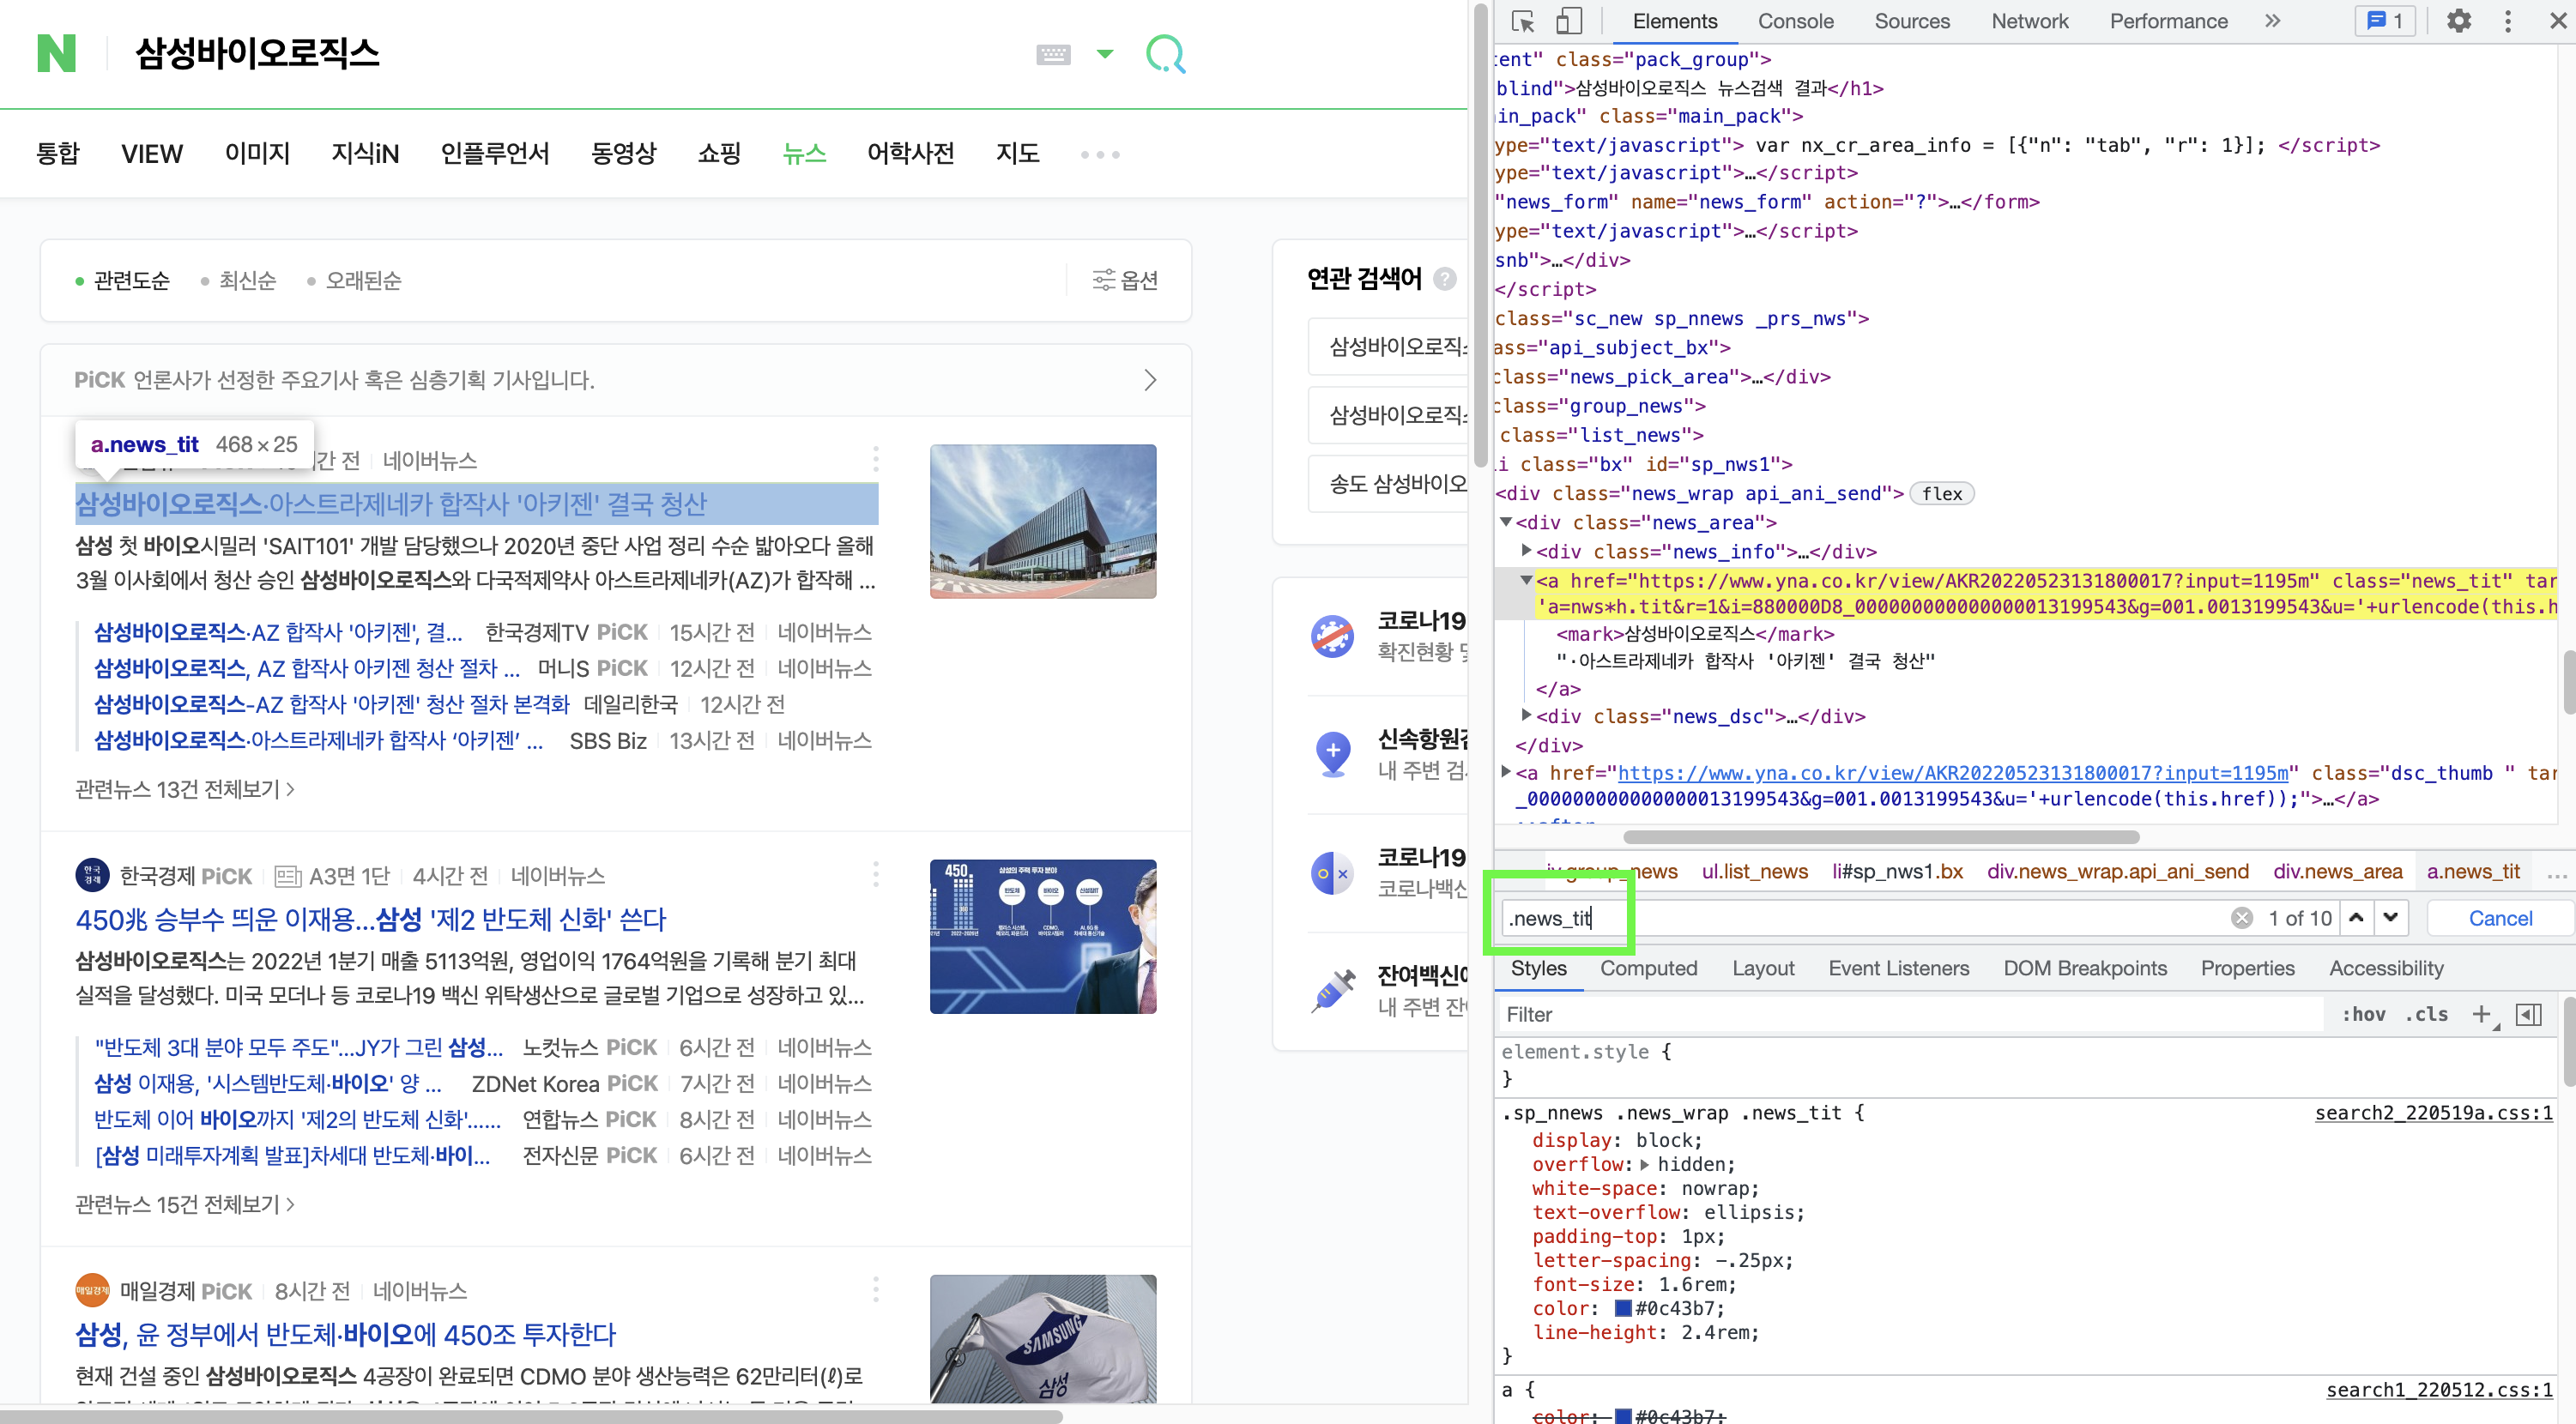This screenshot has height=1424, width=2576.
Task: Toggle computed styles sidebar icon
Action: [2529, 1014]
